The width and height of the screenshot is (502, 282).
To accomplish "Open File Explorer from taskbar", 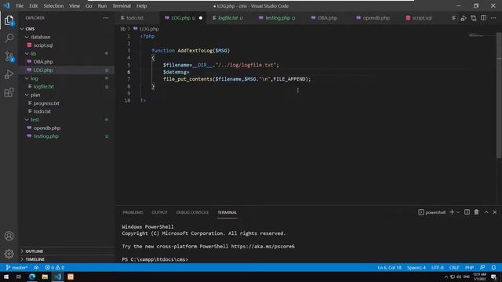I will [x=45, y=277].
